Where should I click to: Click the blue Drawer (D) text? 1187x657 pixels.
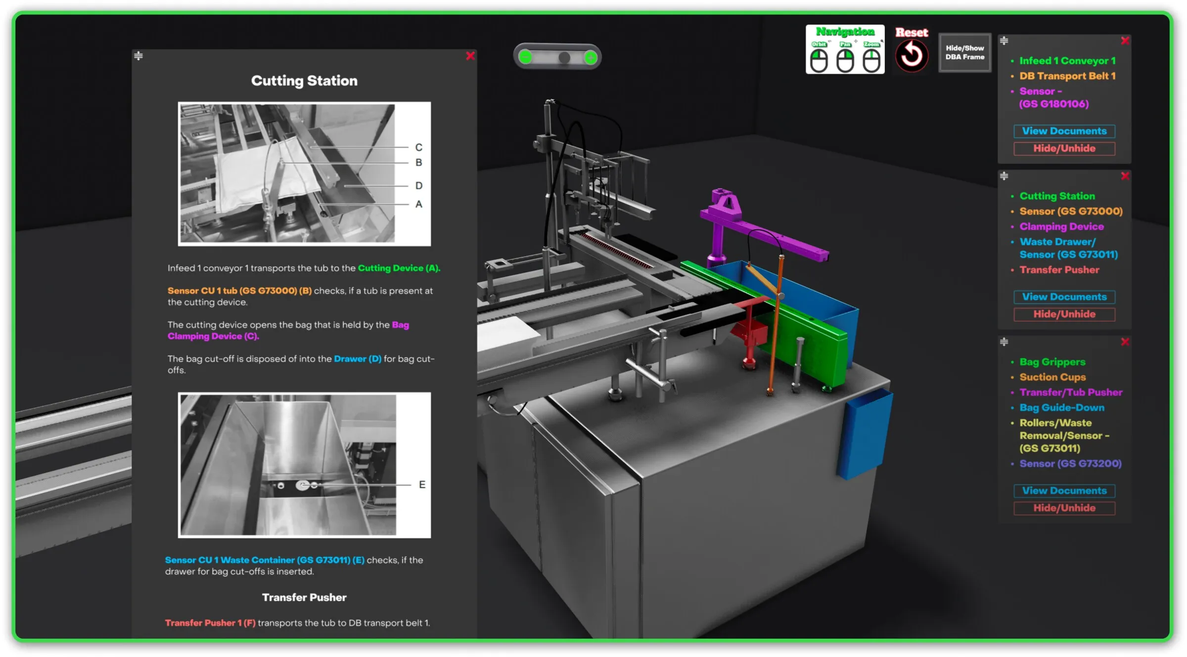(x=358, y=359)
